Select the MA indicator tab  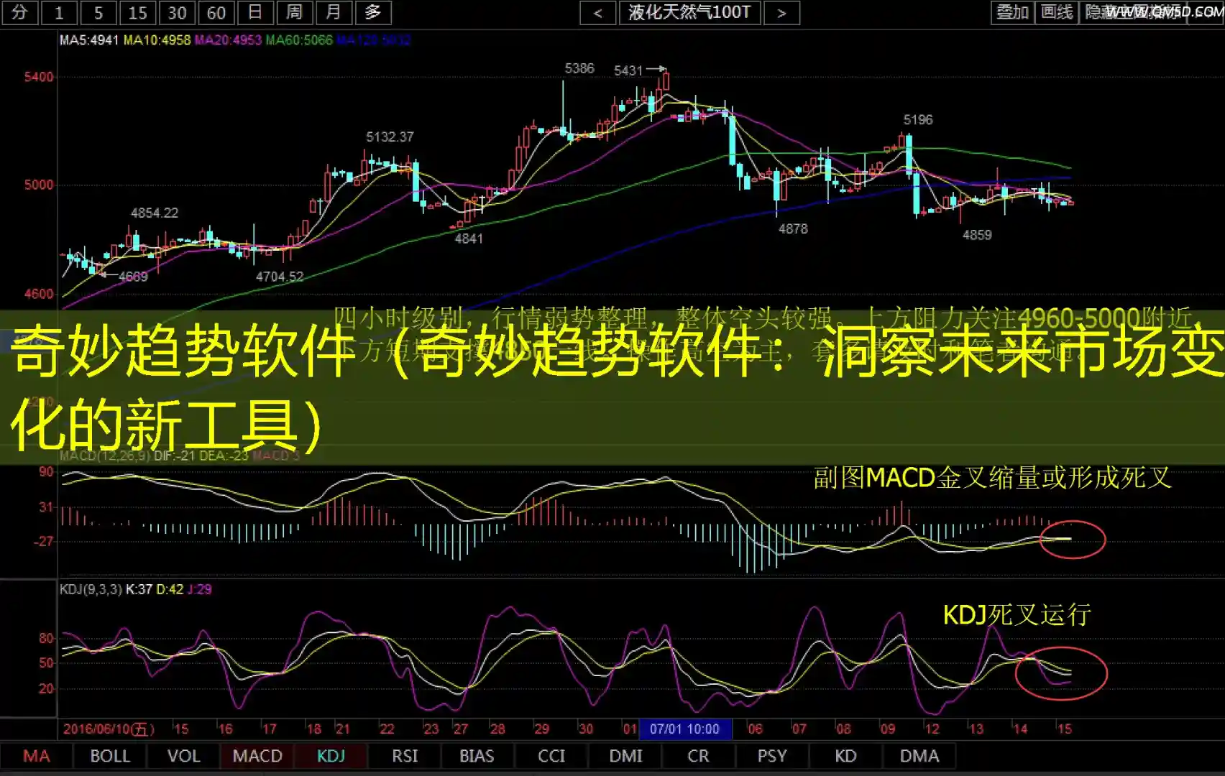(x=37, y=756)
